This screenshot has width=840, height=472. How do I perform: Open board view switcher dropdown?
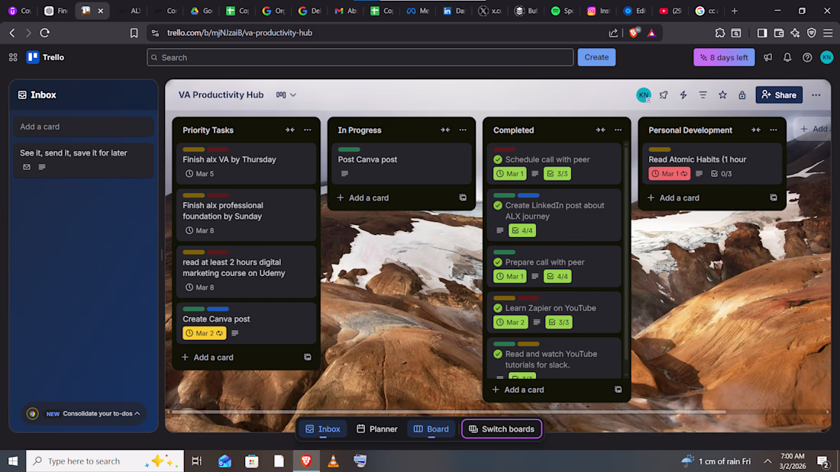(x=286, y=95)
